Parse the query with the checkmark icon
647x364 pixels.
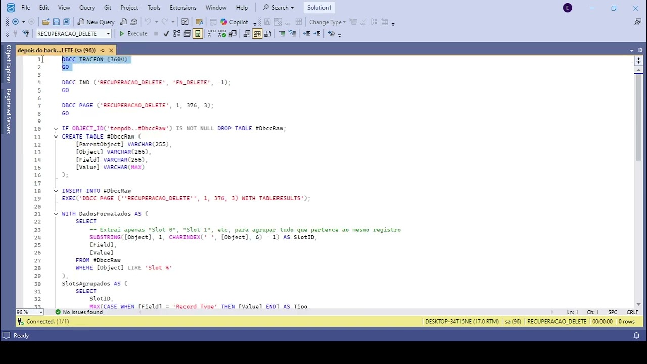point(166,34)
